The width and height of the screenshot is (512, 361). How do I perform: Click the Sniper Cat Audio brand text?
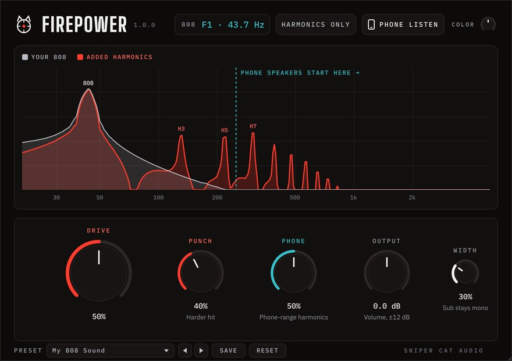tap(443, 351)
